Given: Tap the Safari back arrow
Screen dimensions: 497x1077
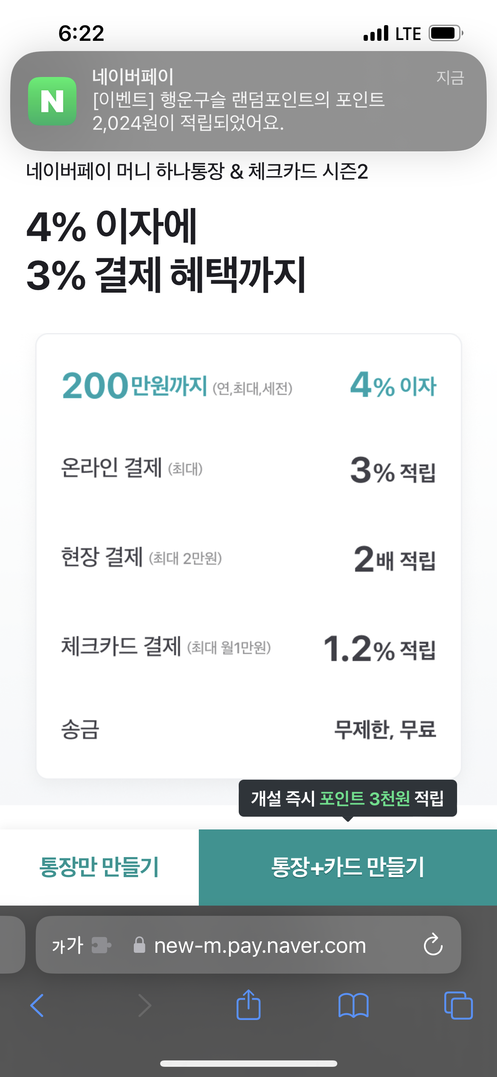Looking at the screenshot, I should (37, 1006).
